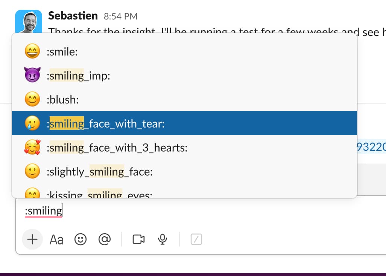Screen dimensions: 386x276
Task: Click the 8:54 PM message timestamp
Action: tap(121, 16)
